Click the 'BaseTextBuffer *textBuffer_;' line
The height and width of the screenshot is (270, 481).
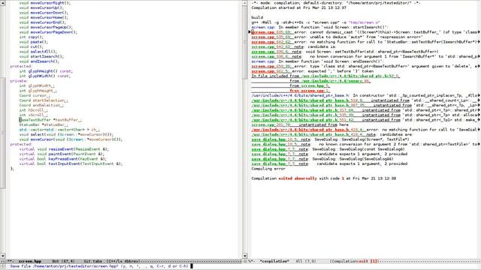pos(50,120)
